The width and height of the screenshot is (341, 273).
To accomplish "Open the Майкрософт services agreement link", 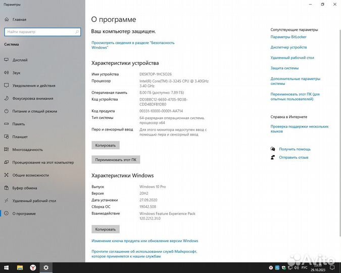I will pos(144,254).
